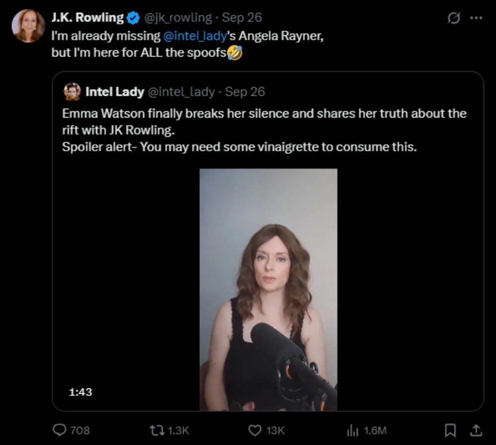Viewport: 496px width, 445px height.
Task: Open the three-dot More options menu
Action: point(476,18)
